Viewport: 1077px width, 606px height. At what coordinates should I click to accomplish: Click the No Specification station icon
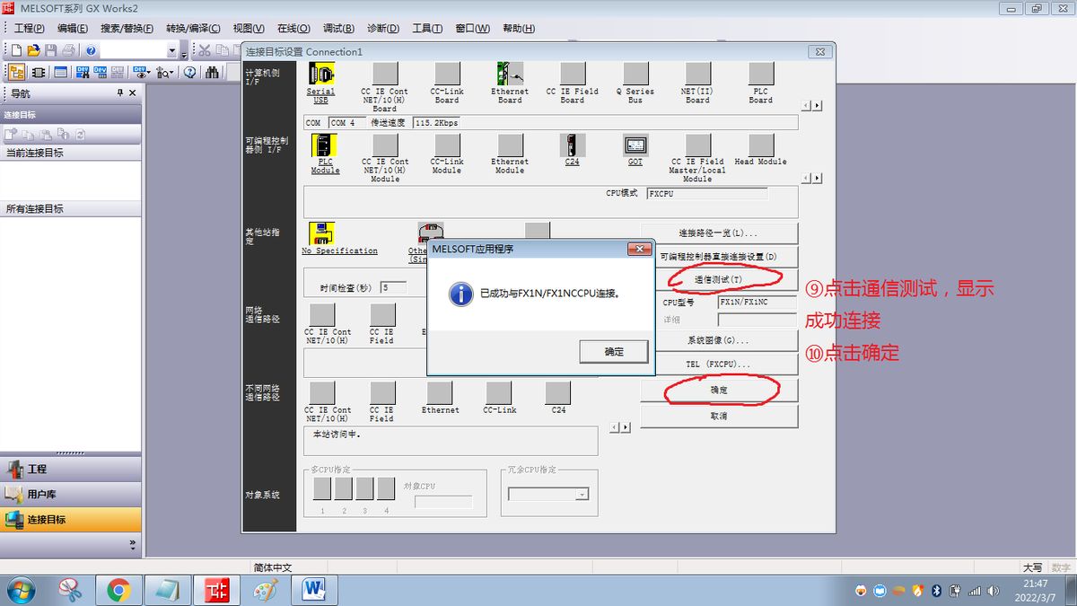tap(321, 233)
